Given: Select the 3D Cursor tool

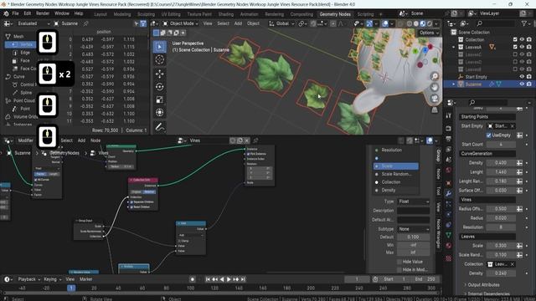Looking at the screenshot, I should [x=160, y=59].
